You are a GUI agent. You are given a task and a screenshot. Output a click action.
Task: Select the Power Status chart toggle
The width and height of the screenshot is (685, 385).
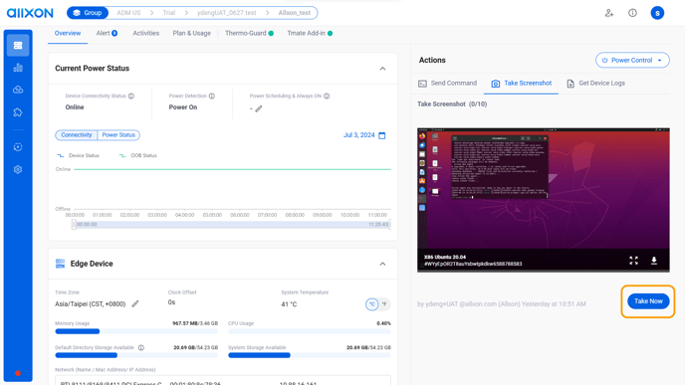coord(118,135)
